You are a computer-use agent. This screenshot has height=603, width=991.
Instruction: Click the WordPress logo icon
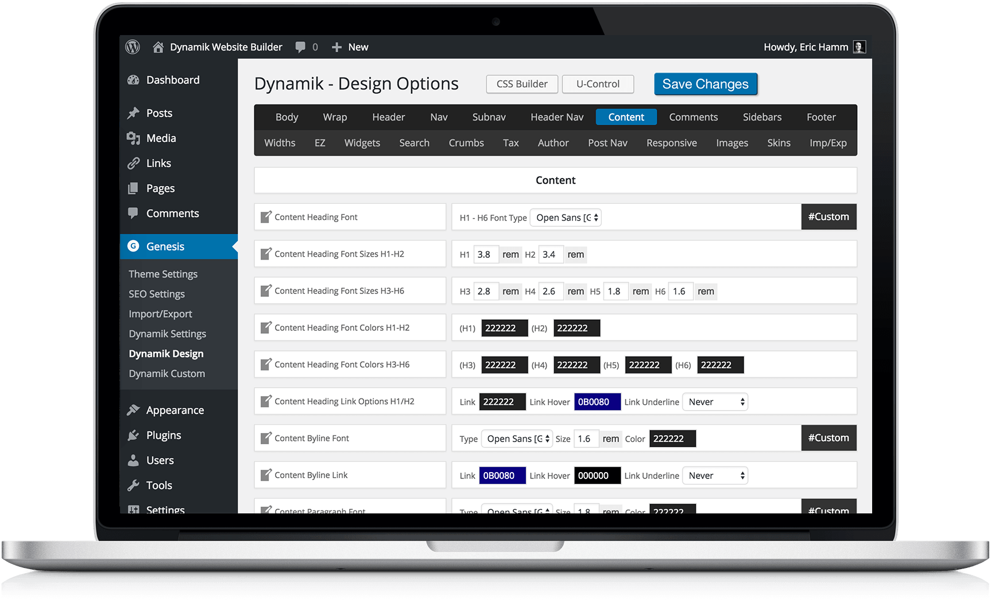(x=133, y=47)
